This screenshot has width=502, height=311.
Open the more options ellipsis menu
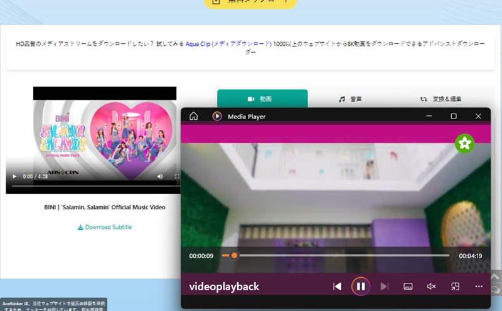coord(479,287)
